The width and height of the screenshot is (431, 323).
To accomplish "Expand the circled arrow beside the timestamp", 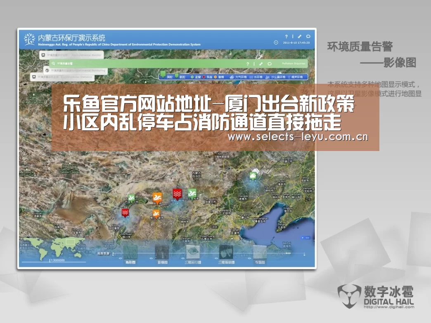I will tap(276, 42).
